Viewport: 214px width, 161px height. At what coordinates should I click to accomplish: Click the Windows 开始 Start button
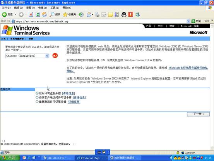click(x=10, y=158)
